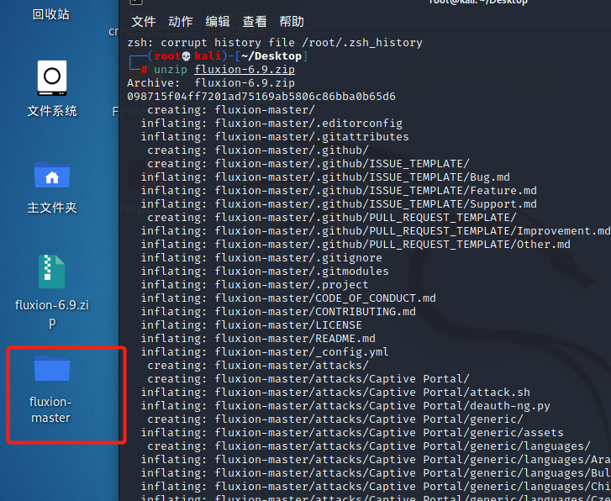611x501 pixels.
Task: Click the fluxion-master/_config.yml output line
Action: (x=265, y=352)
